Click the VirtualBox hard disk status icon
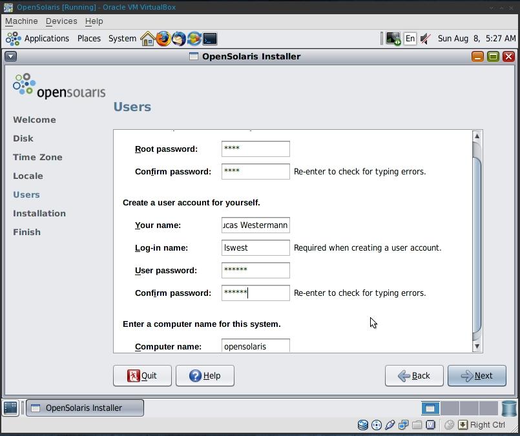 (x=363, y=425)
